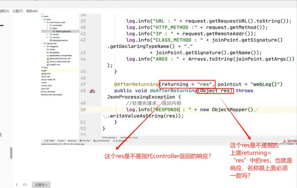Open the .gitignore file
Screen dimensions: 297x188
point(46,73)
